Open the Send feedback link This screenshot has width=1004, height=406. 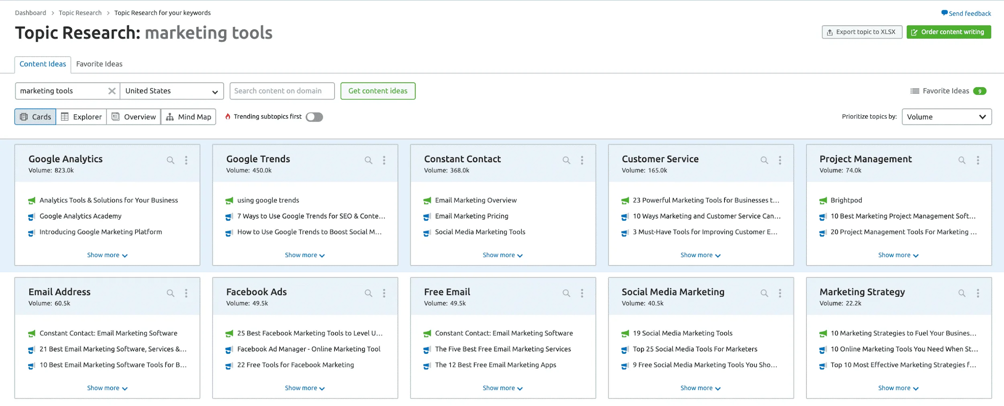coord(966,14)
